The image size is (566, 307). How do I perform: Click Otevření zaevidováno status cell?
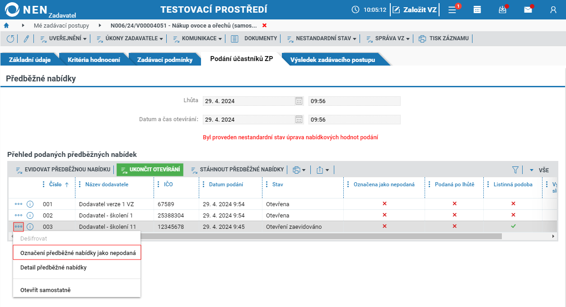pyautogui.click(x=303, y=227)
